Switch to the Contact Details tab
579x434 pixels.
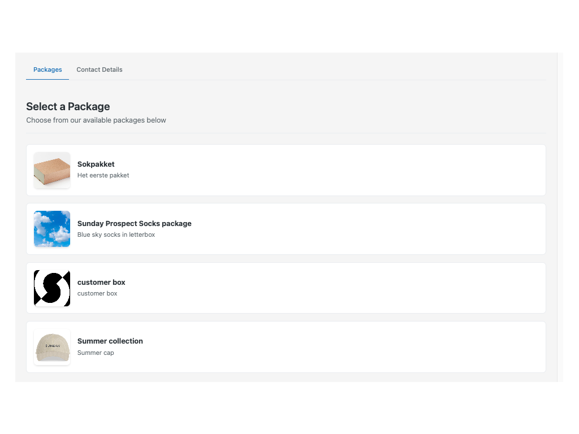pos(100,70)
